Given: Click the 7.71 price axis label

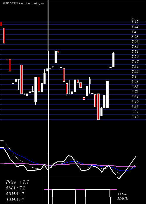Looking at the screenshot, I should coord(135,52).
